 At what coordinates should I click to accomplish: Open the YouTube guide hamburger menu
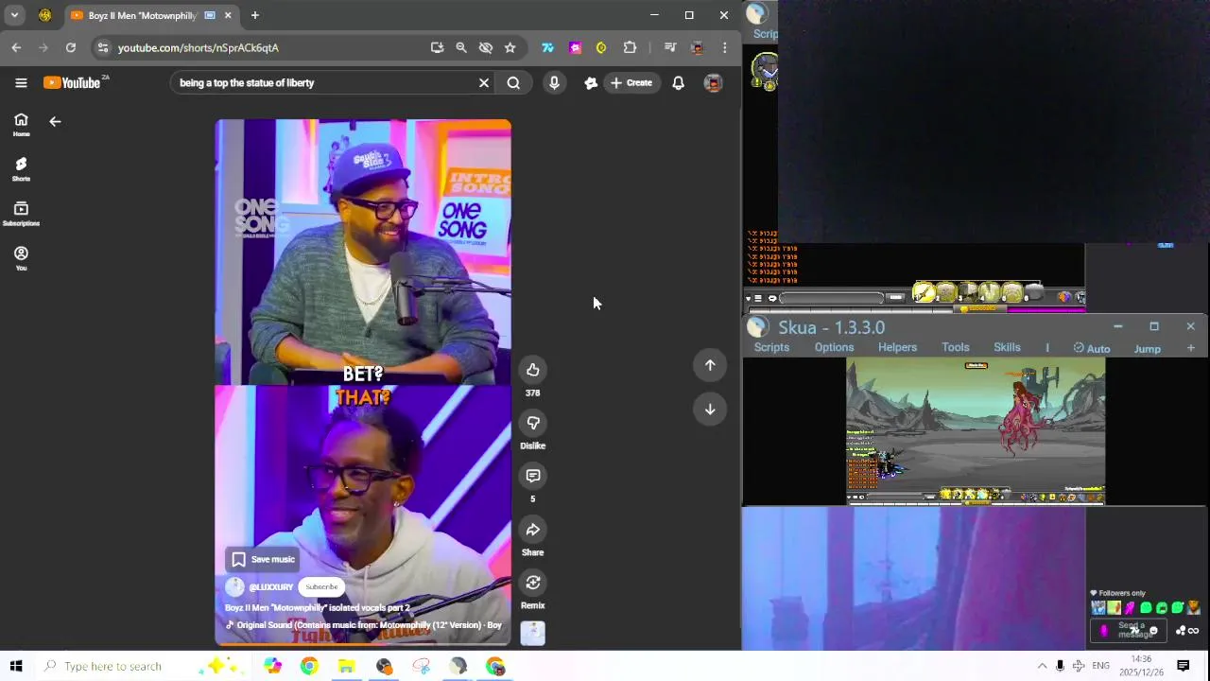click(x=21, y=82)
